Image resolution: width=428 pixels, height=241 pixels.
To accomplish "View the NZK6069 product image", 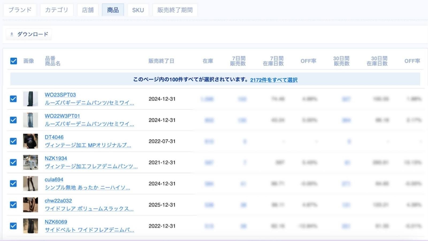I will click(x=30, y=226).
